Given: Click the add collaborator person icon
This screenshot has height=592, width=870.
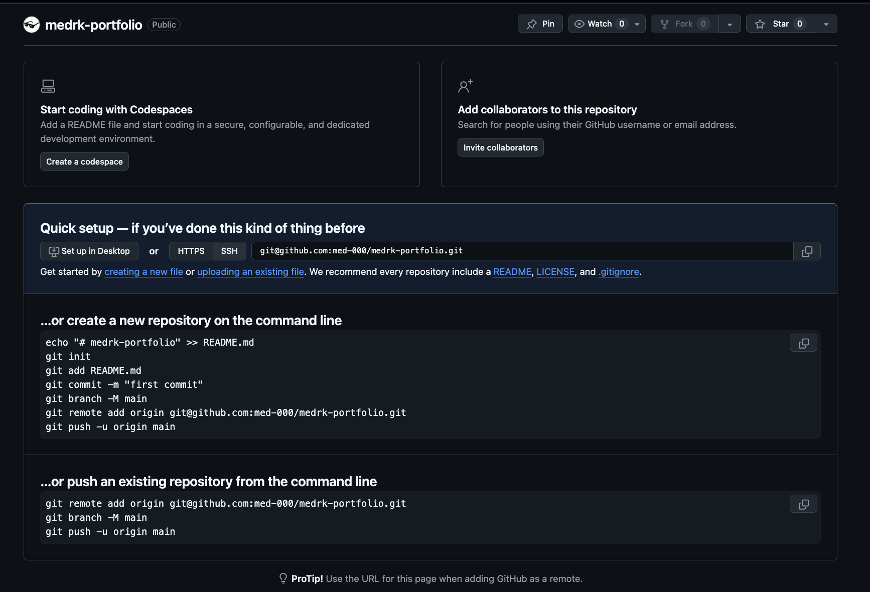Looking at the screenshot, I should pos(465,86).
